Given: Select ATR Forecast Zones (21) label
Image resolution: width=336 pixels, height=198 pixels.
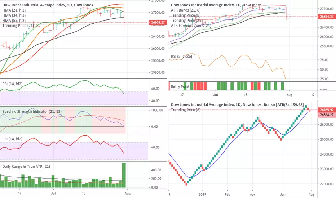Looking at the screenshot, I should tap(191, 26).
